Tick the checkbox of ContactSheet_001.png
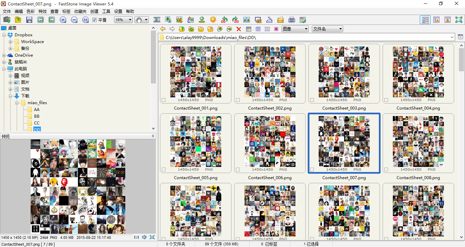Image resolution: width=465 pixels, height=247 pixels. point(163,100)
